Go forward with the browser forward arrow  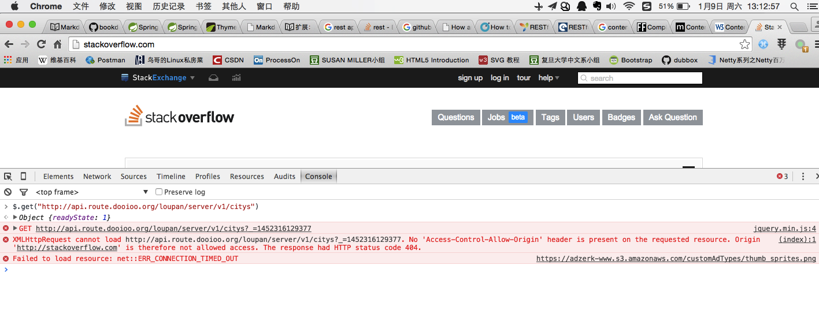pos(25,44)
